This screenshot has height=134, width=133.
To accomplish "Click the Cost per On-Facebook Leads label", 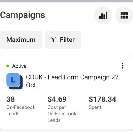I will 62,114.
